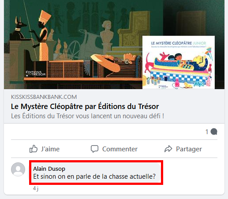Click the 4 j comment timestamp
Viewport: 228px width, 199px height.
36,188
